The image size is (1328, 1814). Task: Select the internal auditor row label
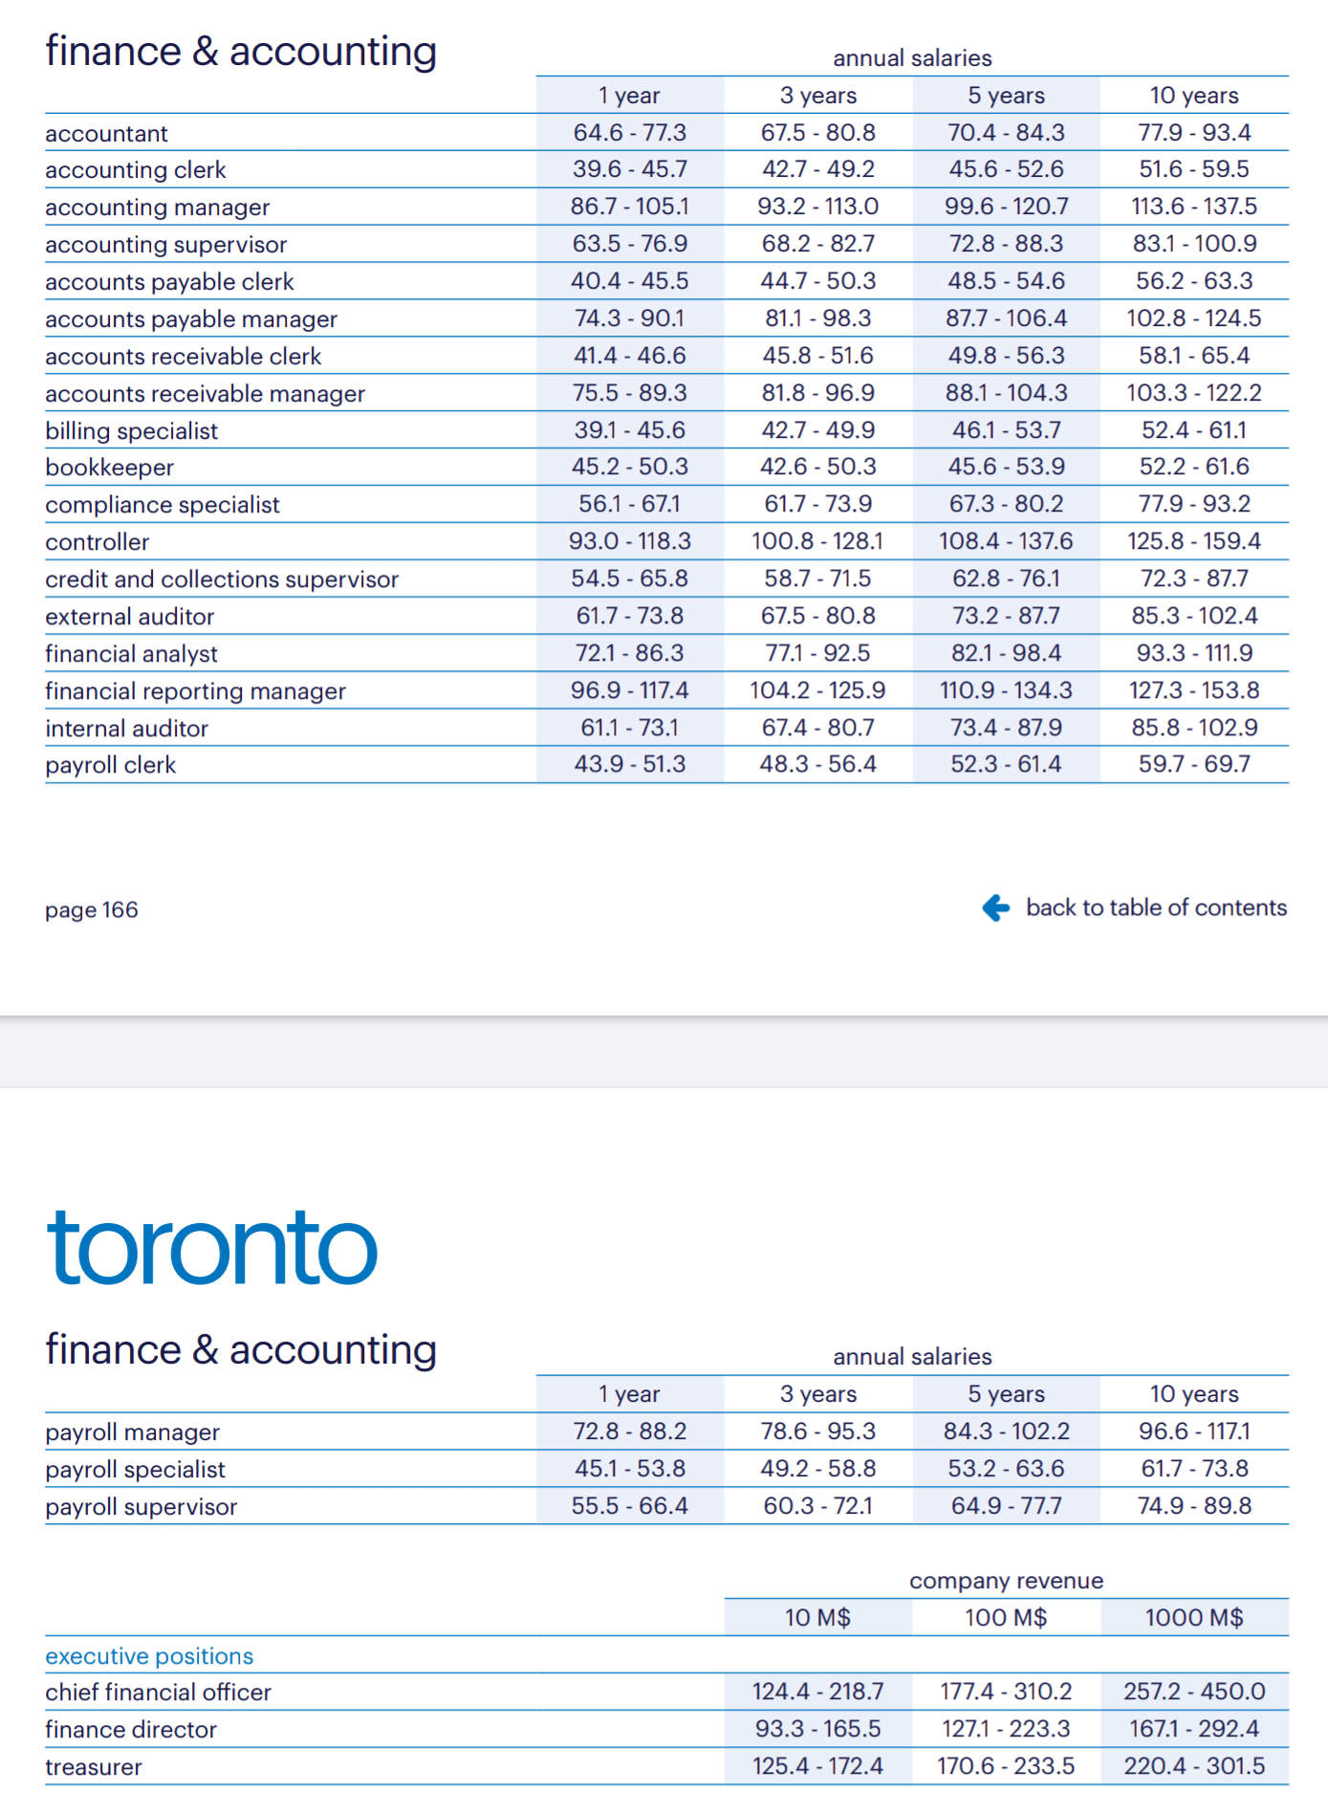pyautogui.click(x=126, y=729)
